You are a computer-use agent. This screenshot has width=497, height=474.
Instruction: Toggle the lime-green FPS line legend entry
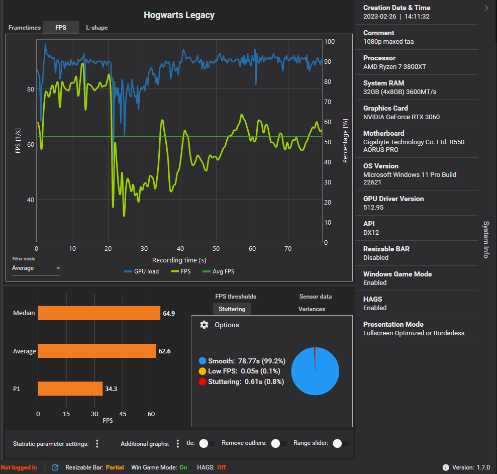(x=181, y=271)
